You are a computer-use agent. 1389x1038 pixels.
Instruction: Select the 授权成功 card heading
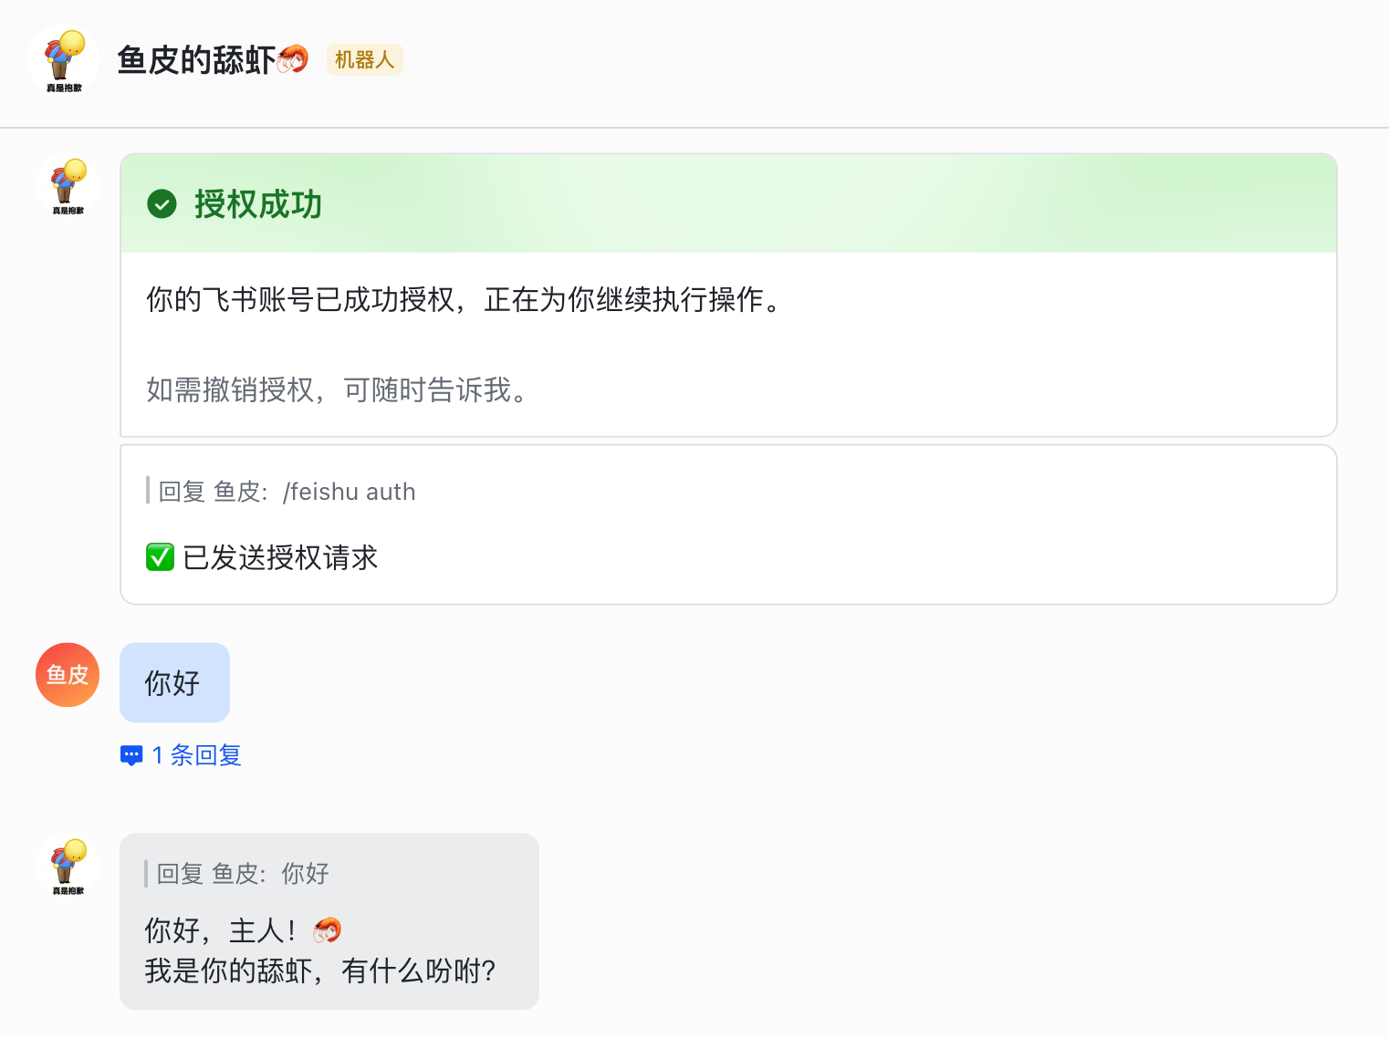tap(258, 204)
